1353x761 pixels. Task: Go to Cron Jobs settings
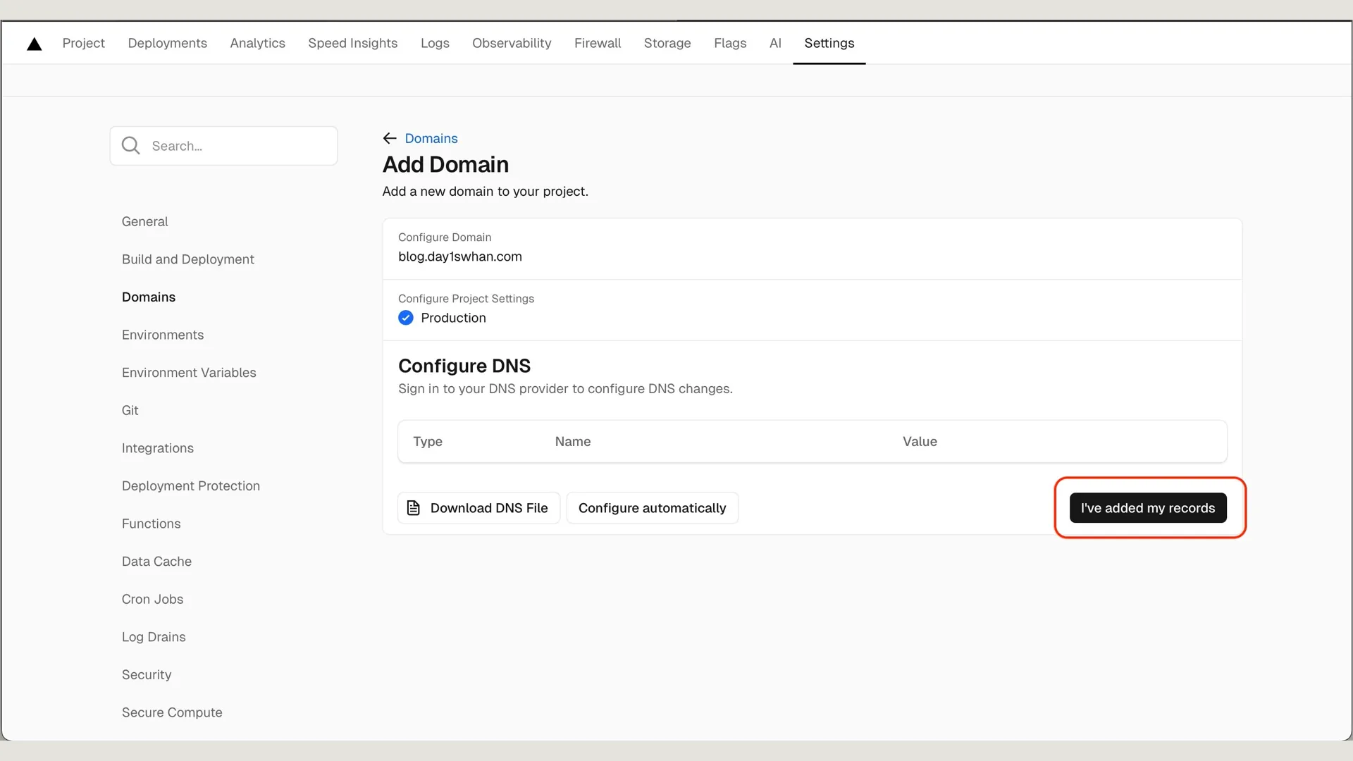152,599
